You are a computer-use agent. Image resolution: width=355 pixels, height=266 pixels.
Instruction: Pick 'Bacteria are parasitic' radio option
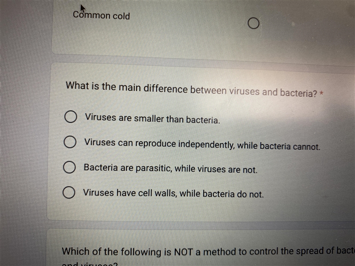tap(69, 167)
